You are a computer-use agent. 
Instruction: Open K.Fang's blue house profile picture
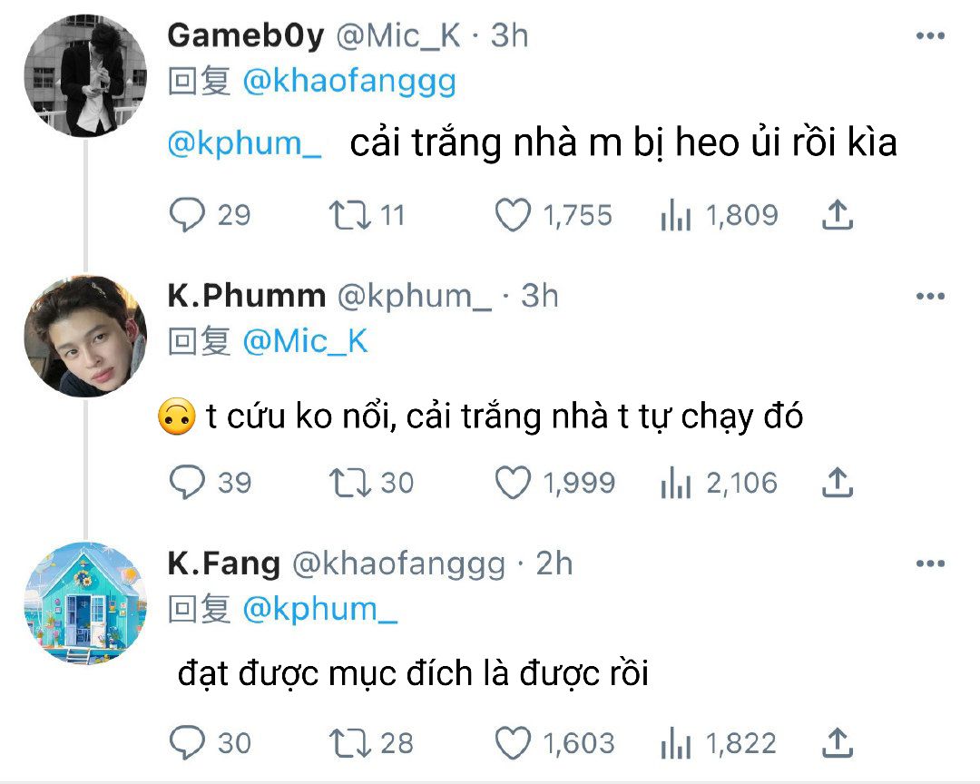tap(85, 603)
